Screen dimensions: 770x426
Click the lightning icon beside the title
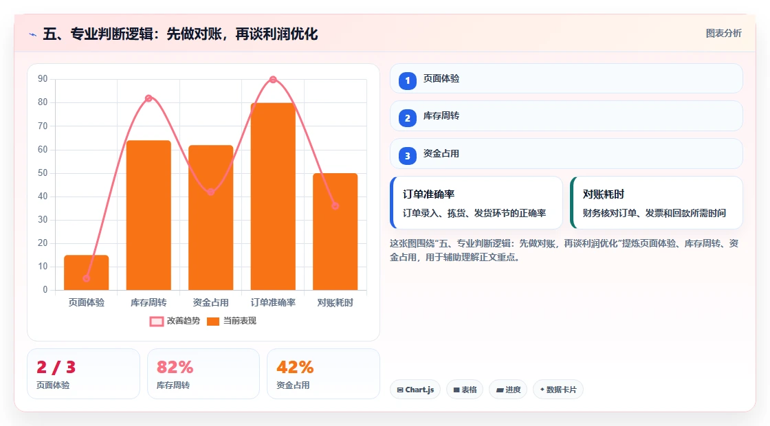33,35
